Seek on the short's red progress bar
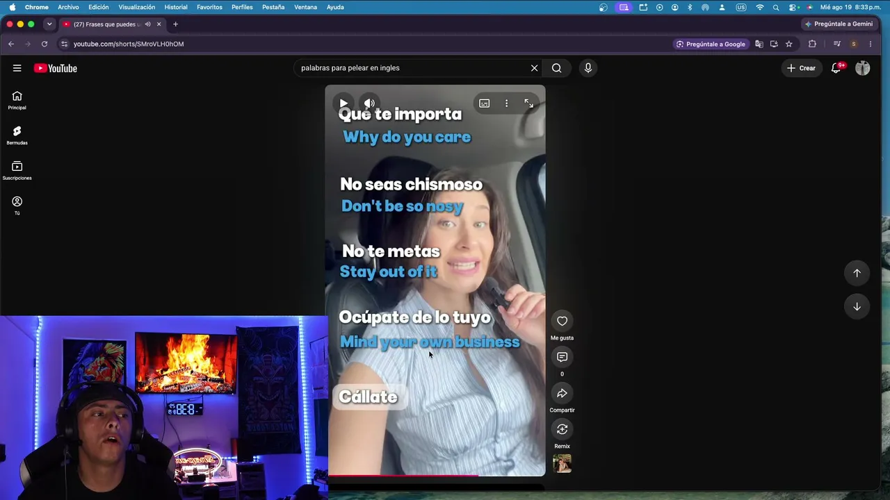 (x=435, y=476)
